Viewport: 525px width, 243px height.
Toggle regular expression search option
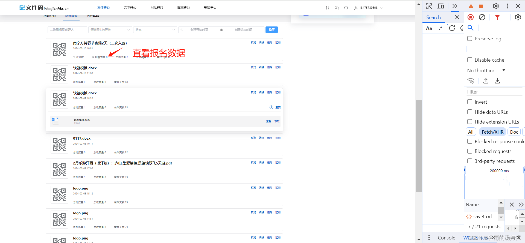point(441,28)
